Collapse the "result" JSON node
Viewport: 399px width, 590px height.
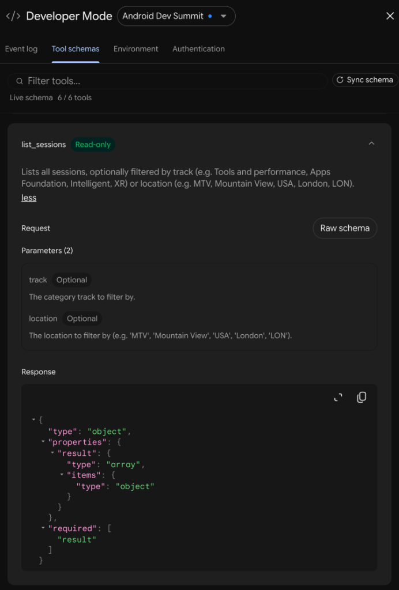(x=52, y=453)
